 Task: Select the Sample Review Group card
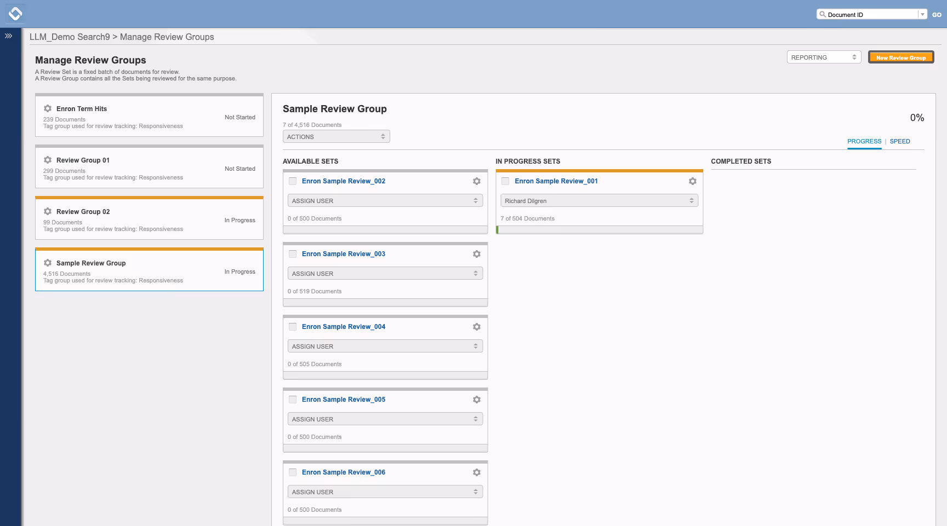point(149,269)
